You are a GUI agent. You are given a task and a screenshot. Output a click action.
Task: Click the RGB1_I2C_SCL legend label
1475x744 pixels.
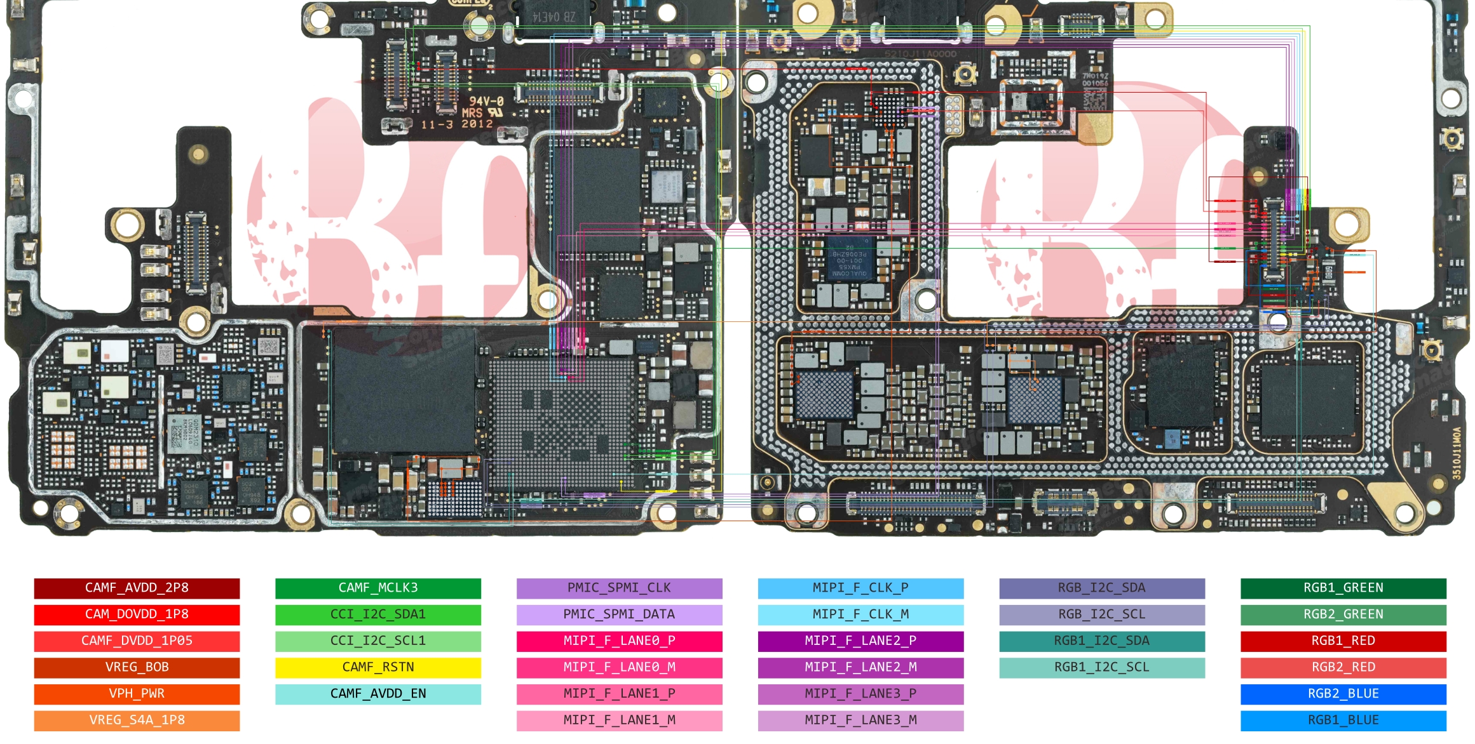click(x=1102, y=667)
